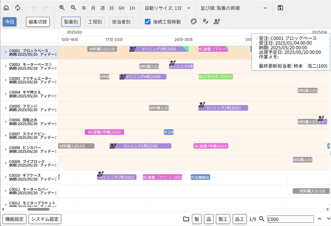331x226 pixels.
Task: Open the 自動リサイズ: 1日 dropdown
Action: (x=168, y=8)
